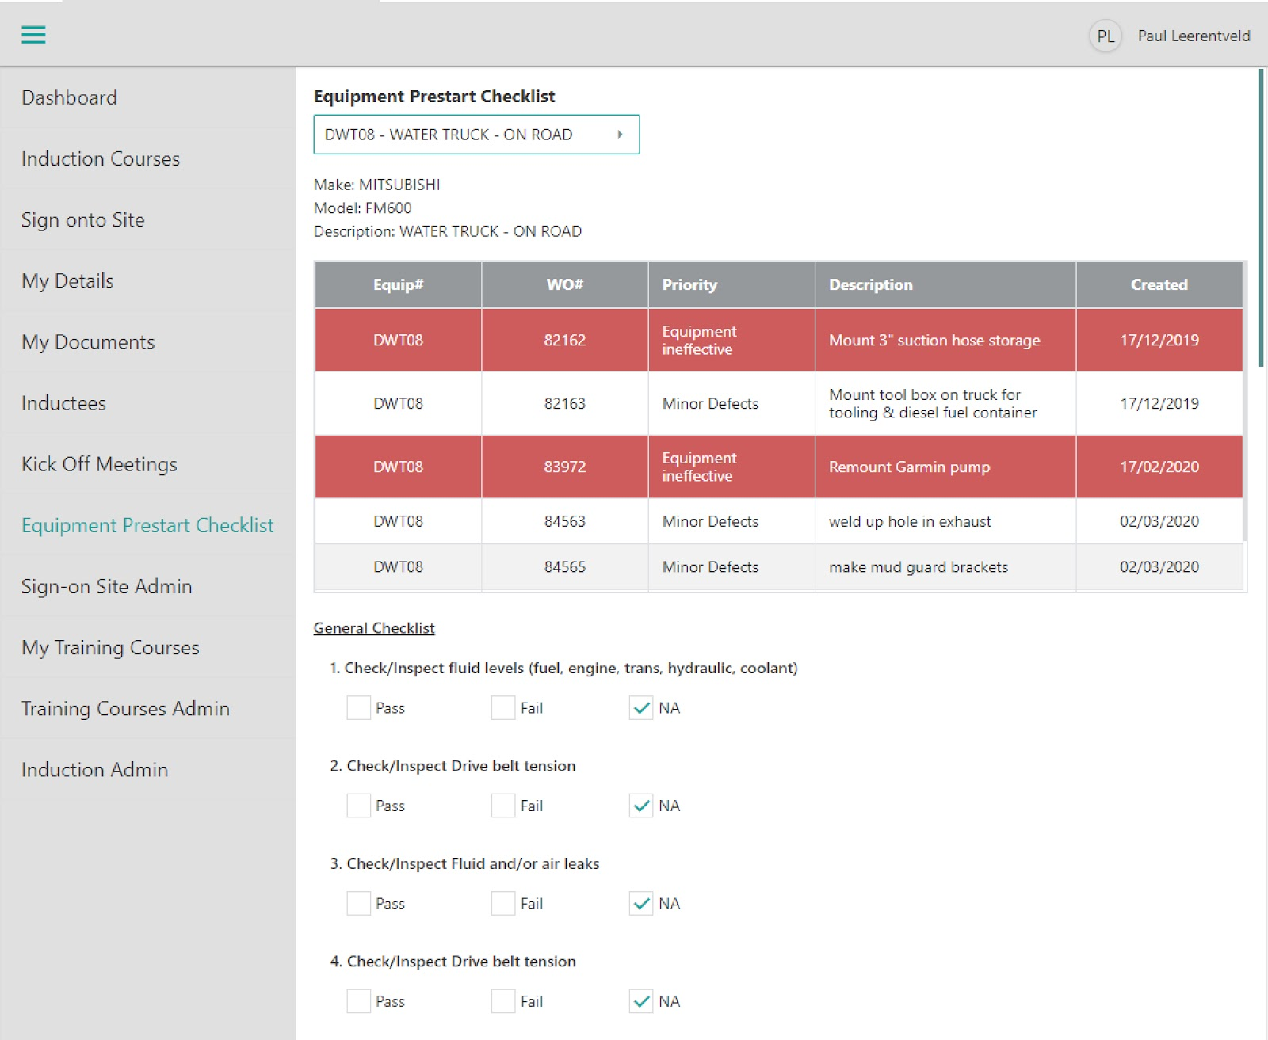Click the General Checklist underlined heading
The height and width of the screenshot is (1040, 1268).
coord(374,628)
